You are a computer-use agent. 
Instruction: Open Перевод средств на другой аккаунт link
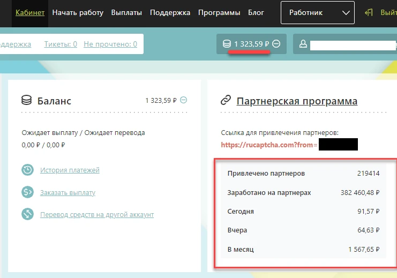97,215
